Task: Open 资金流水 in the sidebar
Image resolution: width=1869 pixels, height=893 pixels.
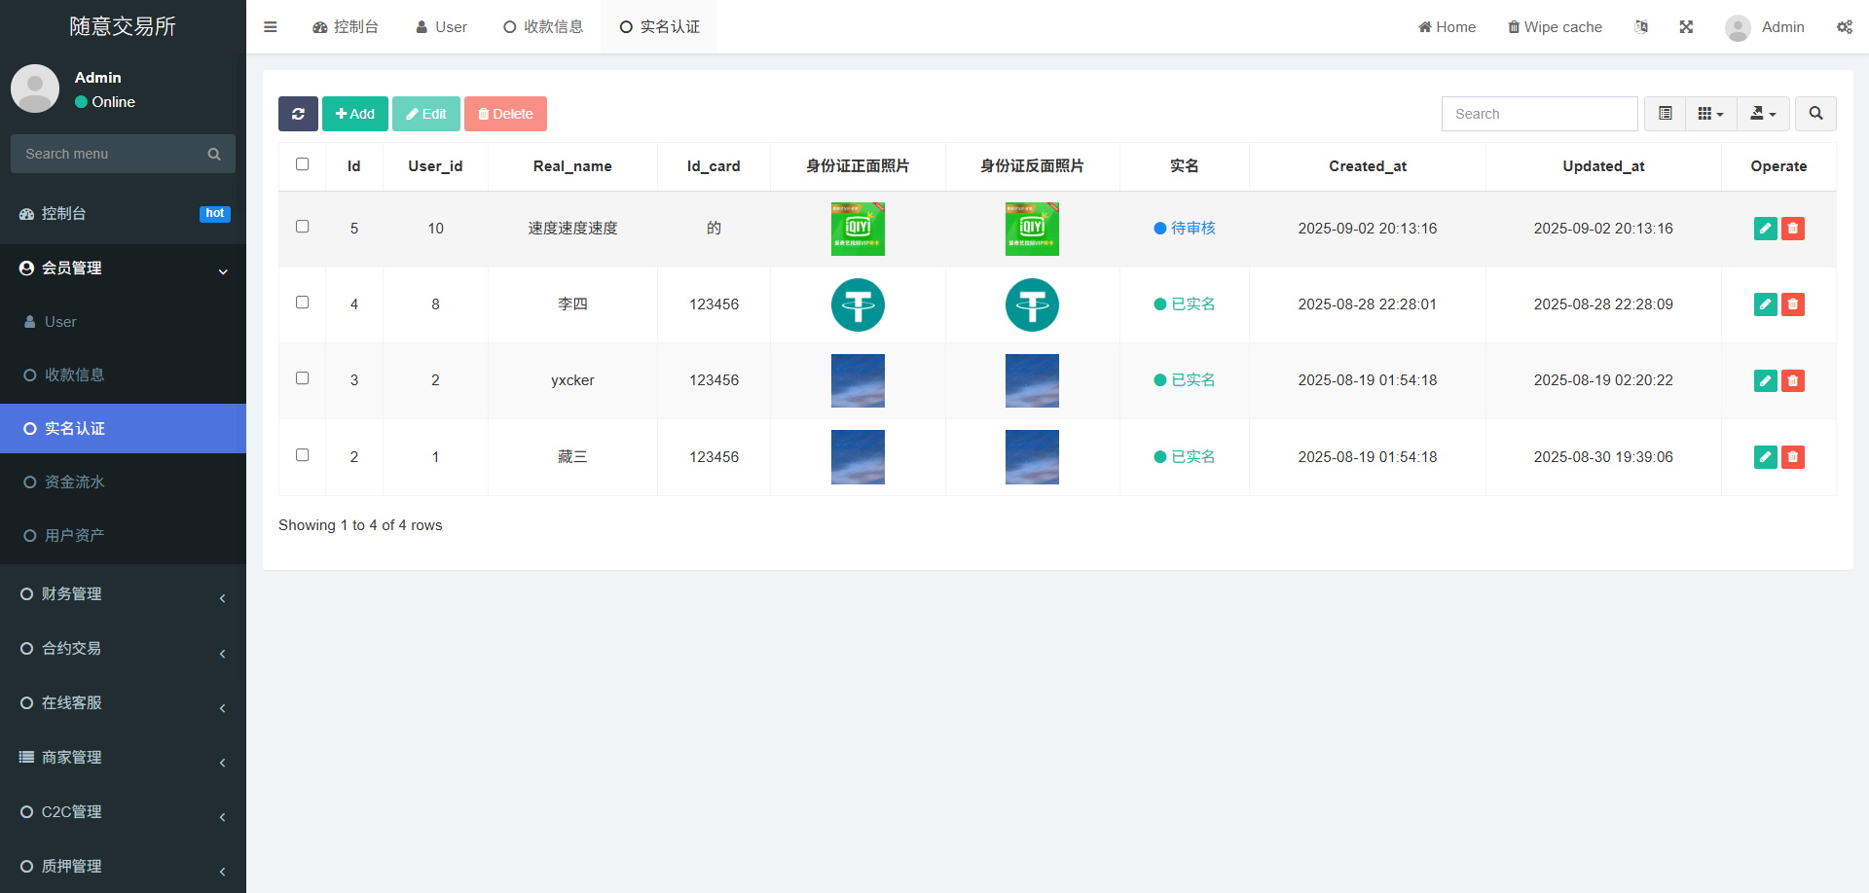Action: (x=75, y=482)
